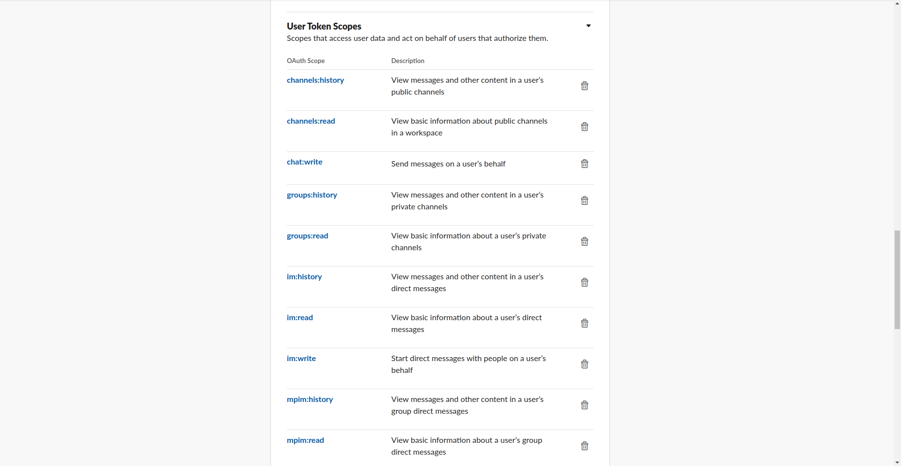901x466 pixels.
Task: Remove the channels:read scope via trash icon
Action: point(584,127)
